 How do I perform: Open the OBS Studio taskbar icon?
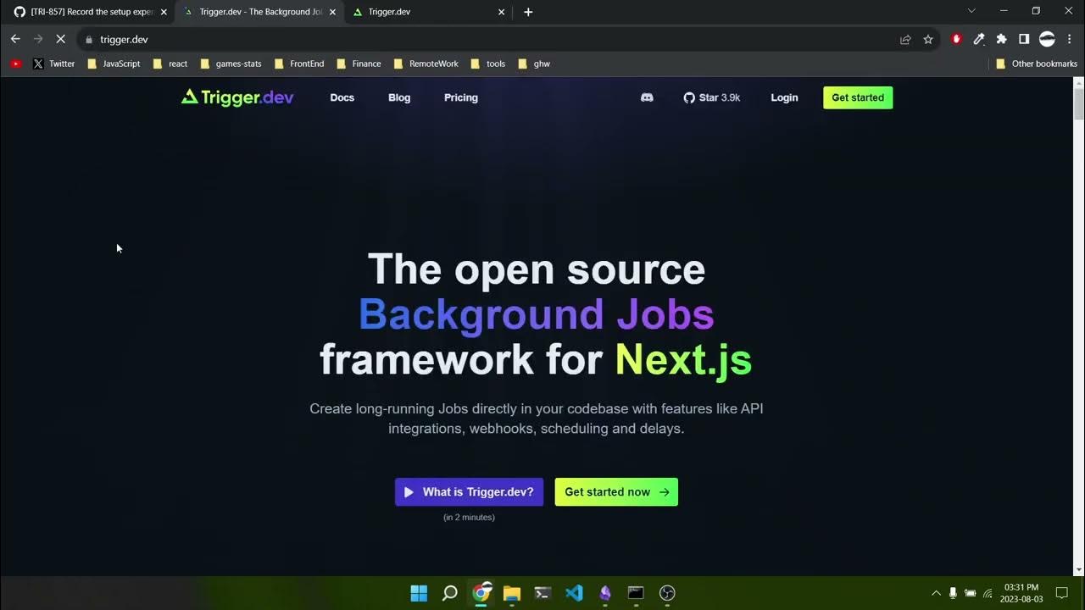tap(667, 593)
